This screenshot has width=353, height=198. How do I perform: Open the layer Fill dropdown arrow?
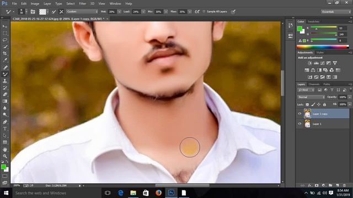pyautogui.click(x=350, y=105)
